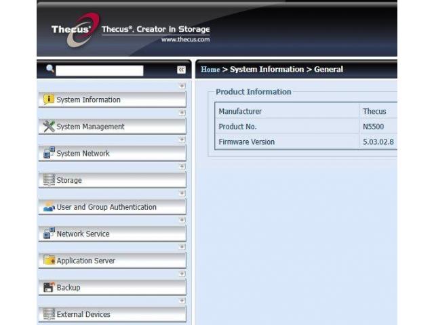434x325 pixels.
Task: Click the Network Service icon
Action: coord(49,234)
